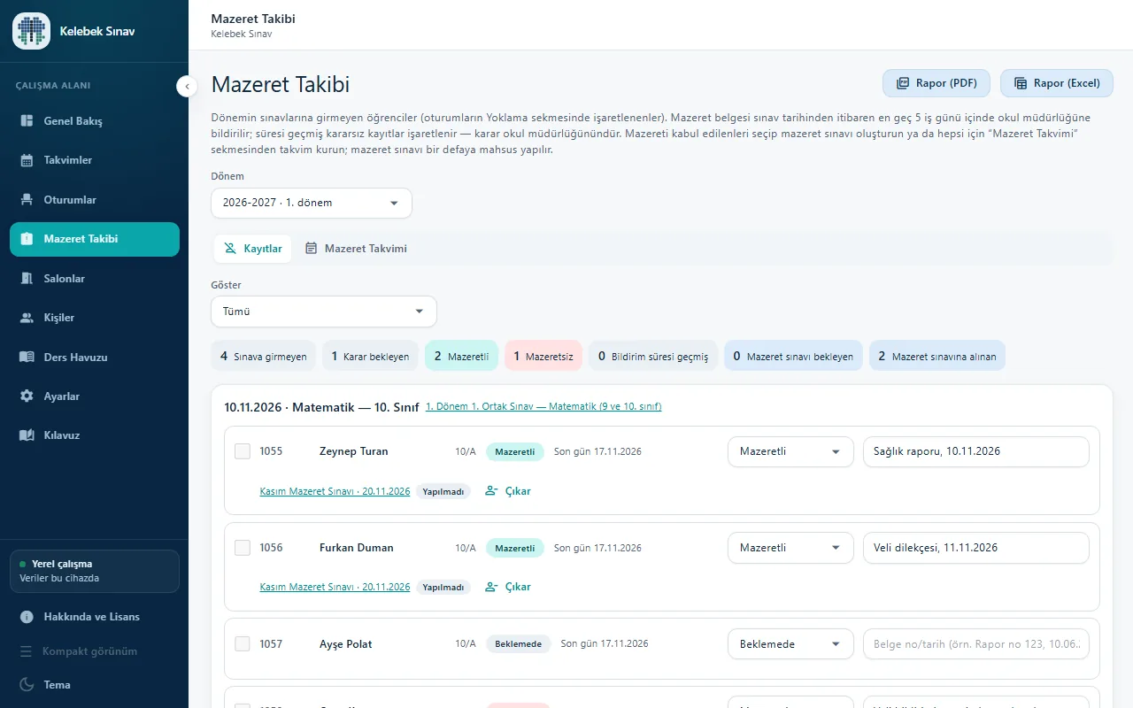Click the Hakkında ve Lisans info icon
The height and width of the screenshot is (708, 1133).
pyautogui.click(x=27, y=617)
